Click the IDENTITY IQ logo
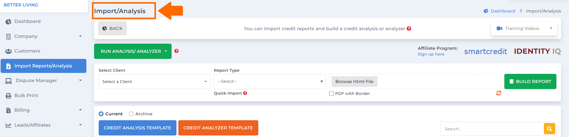Screen dimensions: 569x137 [537, 51]
